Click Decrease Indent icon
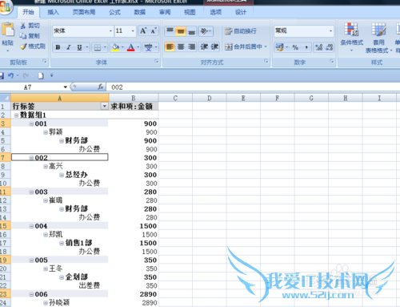Image resolution: width=400 pixels, height=307 pixels. [x=204, y=47]
